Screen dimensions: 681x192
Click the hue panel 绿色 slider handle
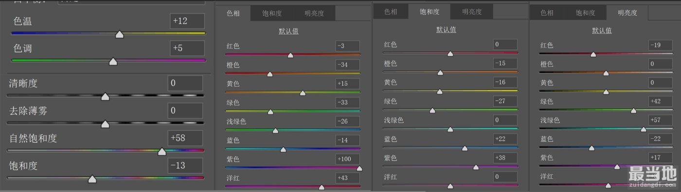point(270,112)
